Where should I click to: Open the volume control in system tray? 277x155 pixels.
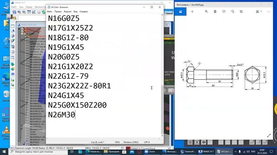pos(248,152)
